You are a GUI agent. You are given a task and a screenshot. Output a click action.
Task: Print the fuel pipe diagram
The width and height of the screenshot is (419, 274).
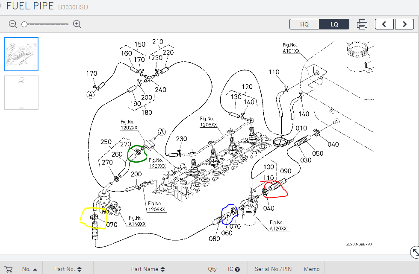(362, 24)
